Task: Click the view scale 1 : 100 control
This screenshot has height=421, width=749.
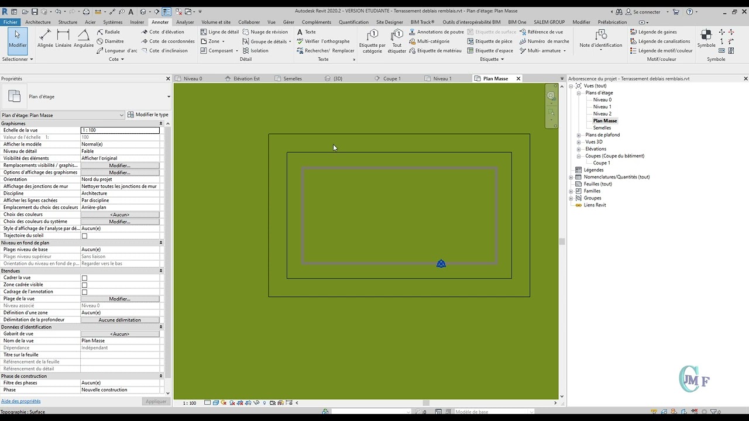Action: pyautogui.click(x=190, y=403)
